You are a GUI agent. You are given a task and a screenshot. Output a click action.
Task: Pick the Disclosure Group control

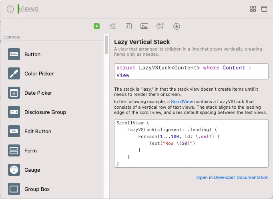pos(45,112)
